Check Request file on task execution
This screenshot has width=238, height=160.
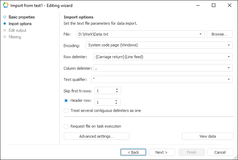click(x=66, y=126)
